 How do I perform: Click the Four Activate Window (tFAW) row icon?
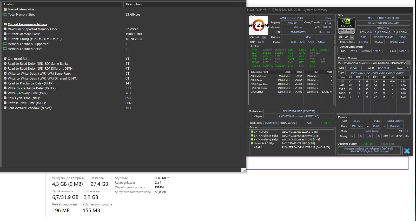point(5,108)
